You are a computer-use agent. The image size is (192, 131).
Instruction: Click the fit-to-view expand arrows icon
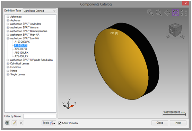coord(184,12)
